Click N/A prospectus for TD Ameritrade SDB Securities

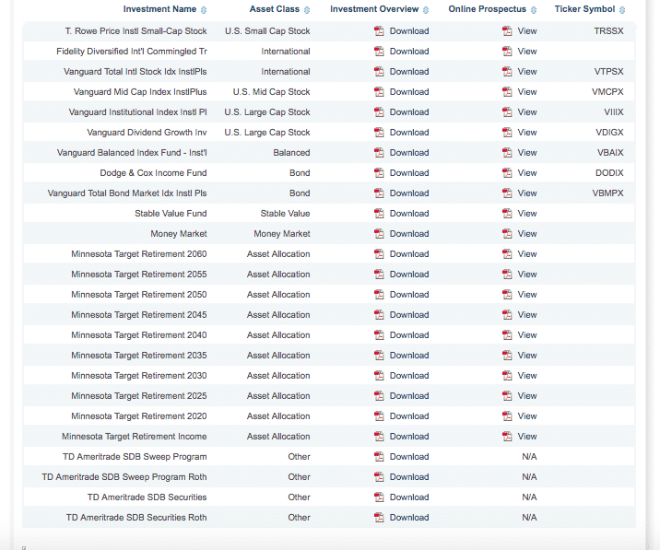529,497
